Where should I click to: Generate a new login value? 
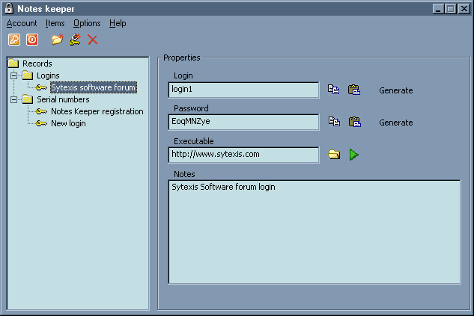[395, 90]
